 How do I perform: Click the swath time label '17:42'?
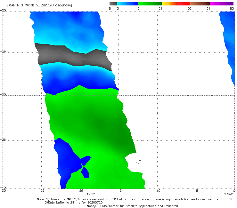click(x=228, y=194)
